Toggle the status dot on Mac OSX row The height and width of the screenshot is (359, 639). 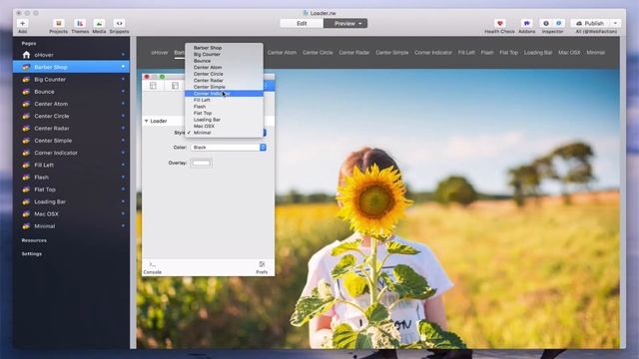pos(123,213)
